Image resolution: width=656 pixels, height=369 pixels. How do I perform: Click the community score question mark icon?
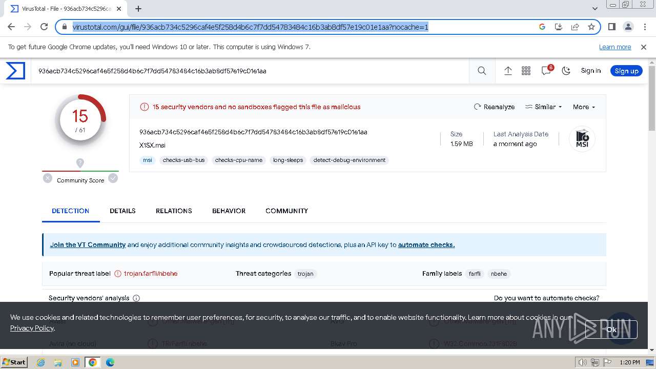click(x=80, y=163)
